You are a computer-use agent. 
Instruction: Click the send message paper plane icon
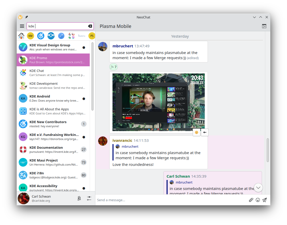(264, 200)
